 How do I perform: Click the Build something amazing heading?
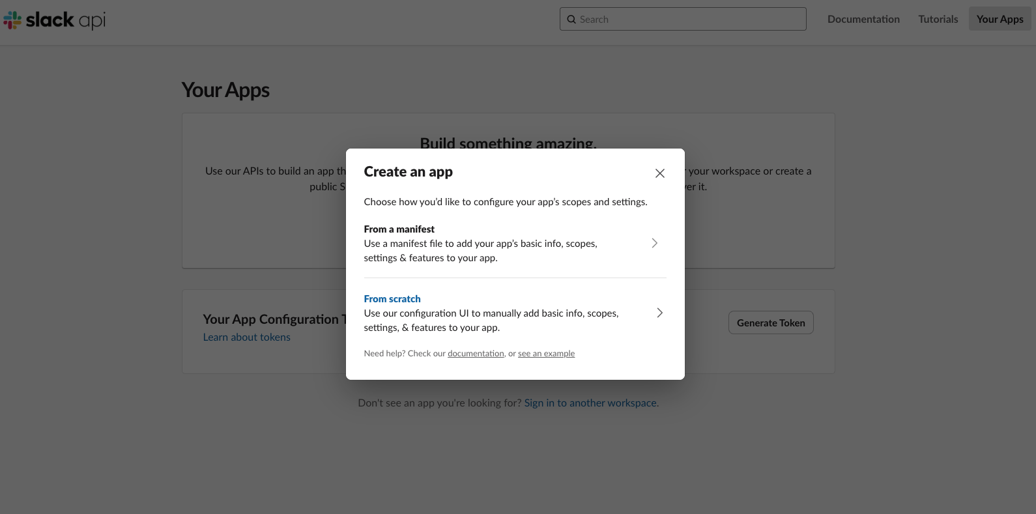(508, 143)
